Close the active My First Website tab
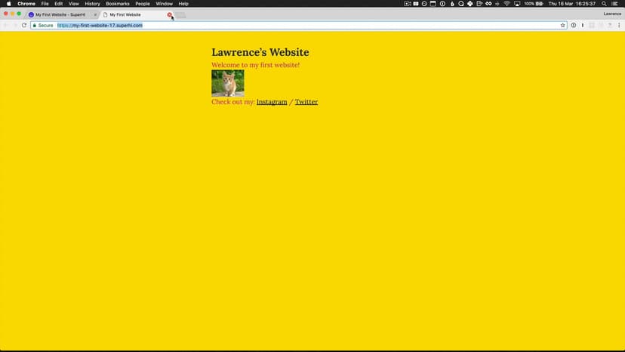This screenshot has width=625, height=352. tap(170, 14)
